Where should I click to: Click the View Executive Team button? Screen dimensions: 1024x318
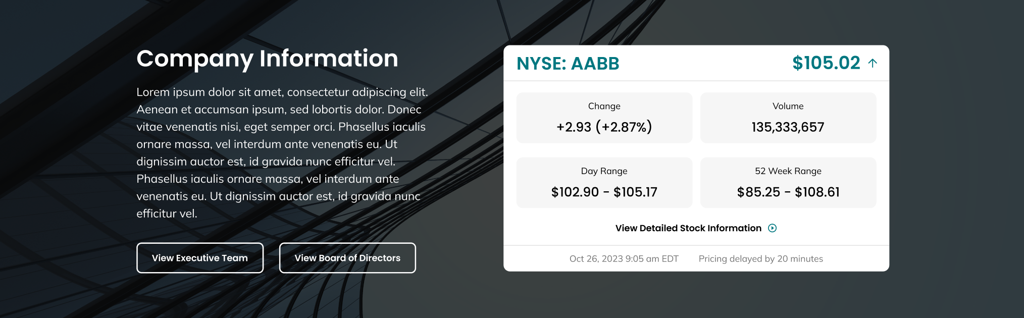coord(200,258)
